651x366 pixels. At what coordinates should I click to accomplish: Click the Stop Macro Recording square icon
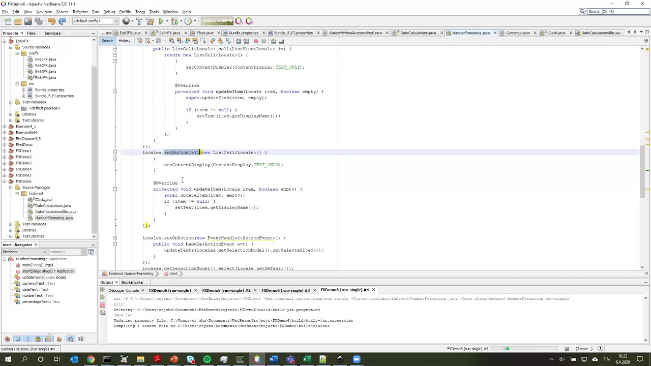coord(263,41)
